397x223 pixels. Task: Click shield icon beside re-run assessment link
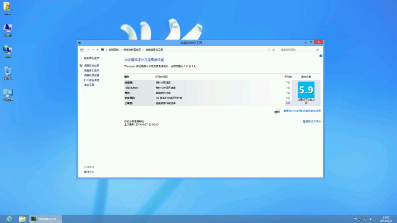tap(304, 121)
